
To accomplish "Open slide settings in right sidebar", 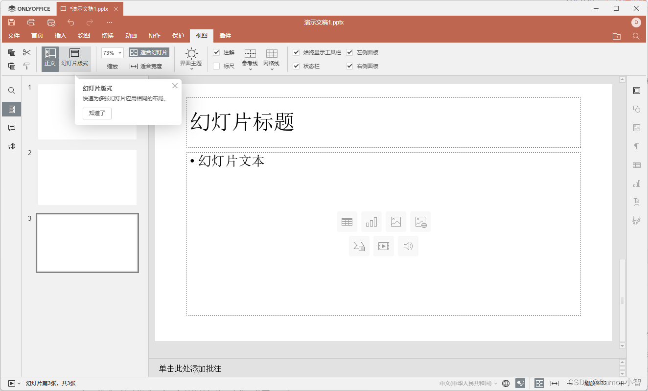I will pyautogui.click(x=637, y=91).
